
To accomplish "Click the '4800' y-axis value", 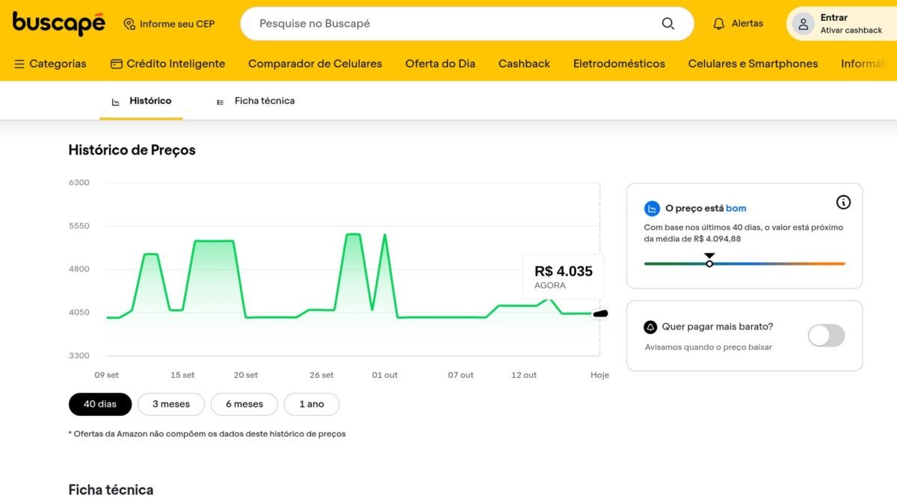I will point(79,270).
